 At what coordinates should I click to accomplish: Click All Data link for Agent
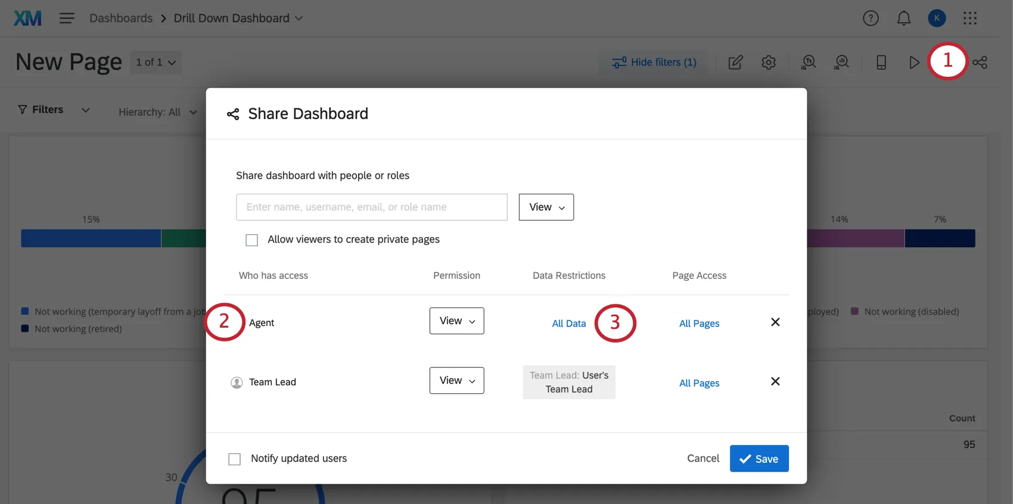(568, 323)
